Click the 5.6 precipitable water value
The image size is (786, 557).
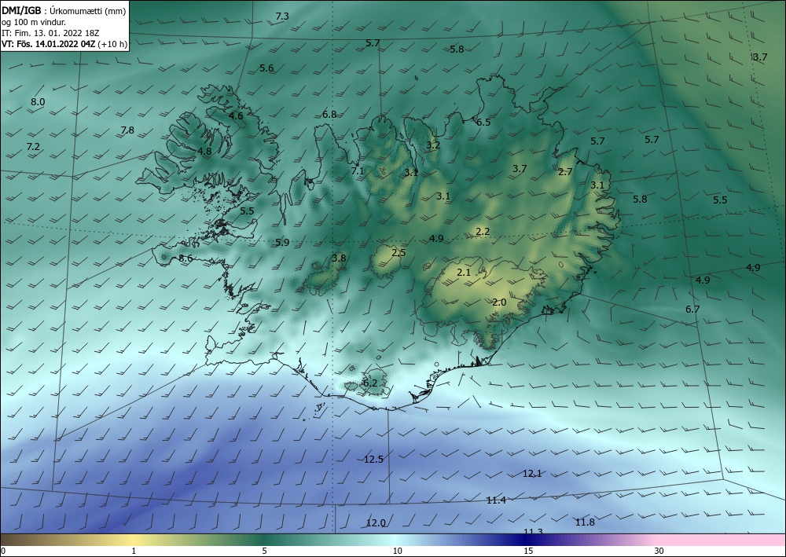point(266,68)
